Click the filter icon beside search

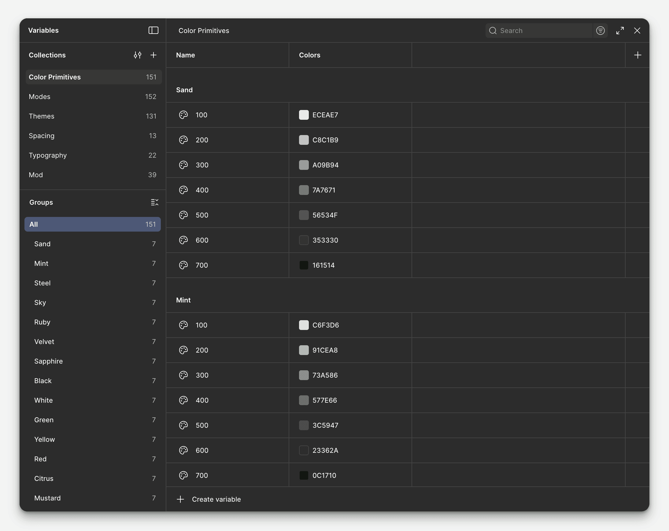[x=600, y=31]
